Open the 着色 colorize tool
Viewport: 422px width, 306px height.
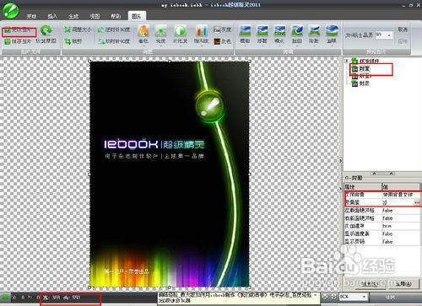pyautogui.click(x=143, y=35)
